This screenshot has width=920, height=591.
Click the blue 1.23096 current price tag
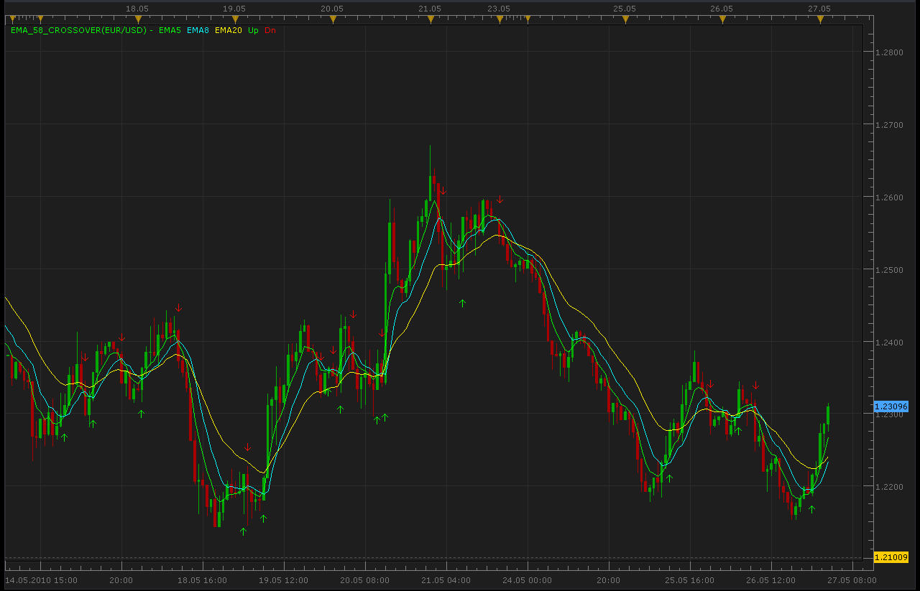click(891, 406)
